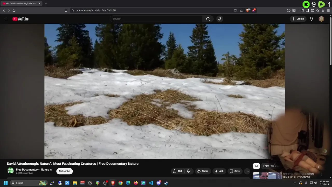Open Brave Wallet icon

click(x=313, y=10)
